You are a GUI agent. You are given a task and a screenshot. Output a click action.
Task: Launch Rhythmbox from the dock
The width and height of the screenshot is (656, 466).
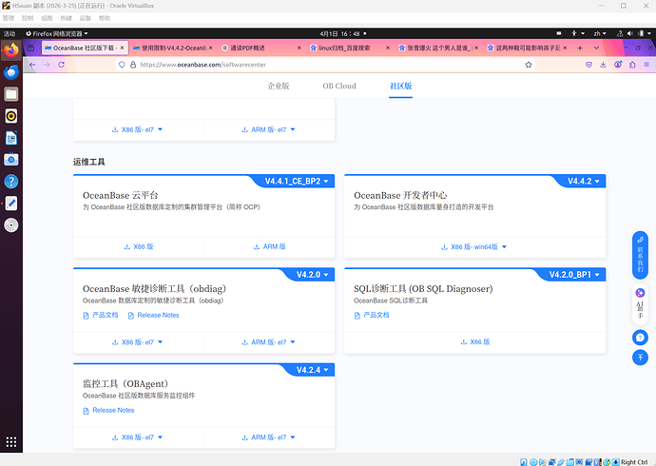pos(11,116)
